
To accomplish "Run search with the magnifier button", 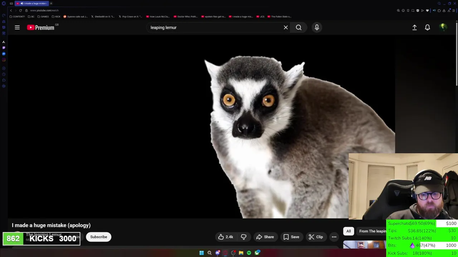I will 298,27.
